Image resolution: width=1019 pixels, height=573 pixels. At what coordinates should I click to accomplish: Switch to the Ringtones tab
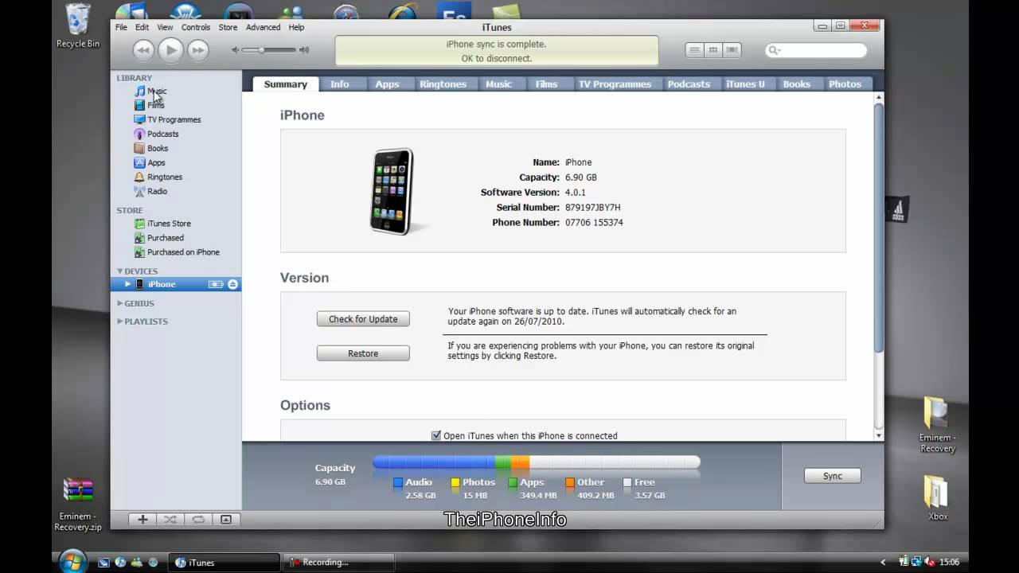[443, 84]
